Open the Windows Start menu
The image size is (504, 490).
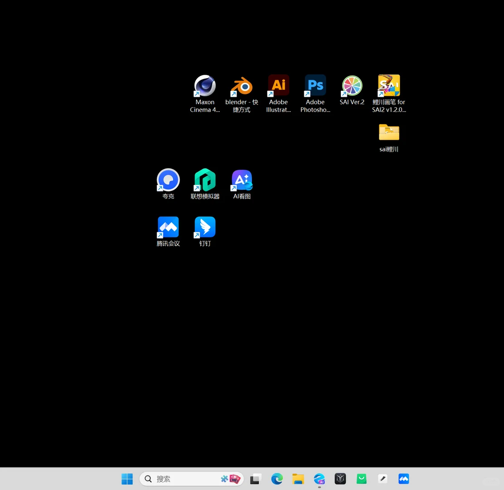click(127, 479)
